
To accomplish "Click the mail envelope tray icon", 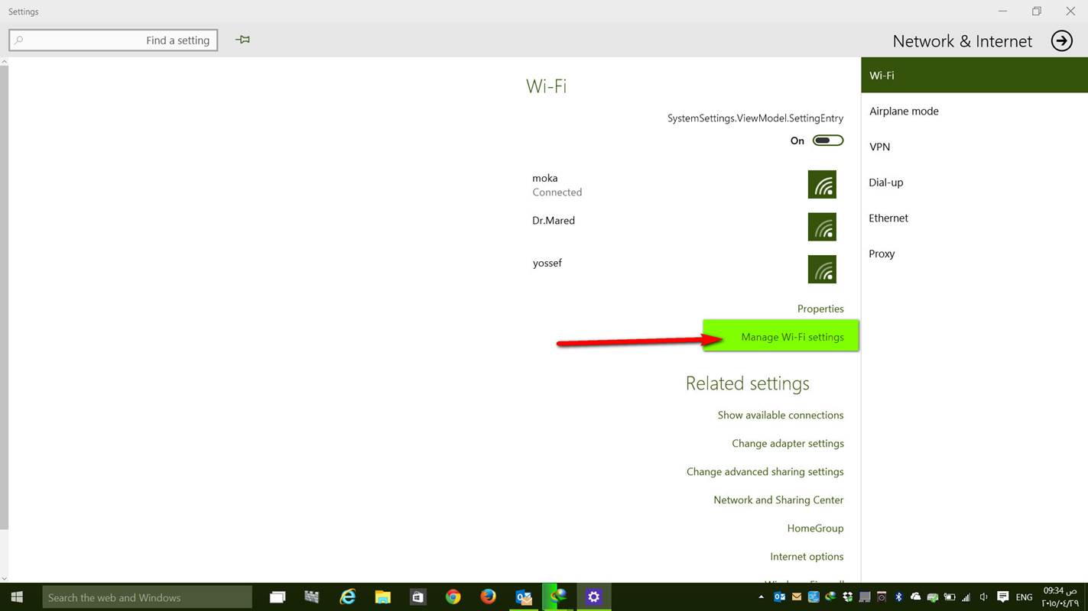I will coord(796,597).
